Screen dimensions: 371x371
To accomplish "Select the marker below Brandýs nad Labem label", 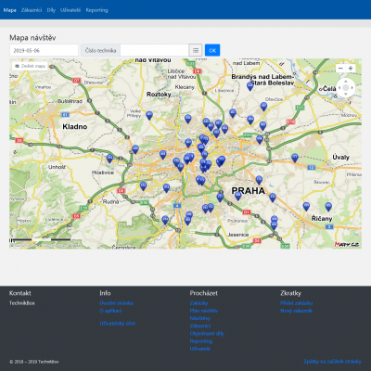I will coord(250,86).
